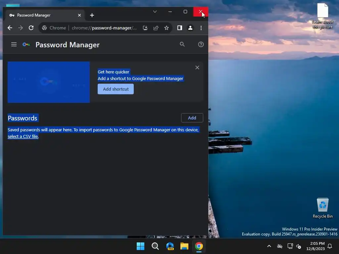Open the tab search chevron dropdown

coord(155,12)
